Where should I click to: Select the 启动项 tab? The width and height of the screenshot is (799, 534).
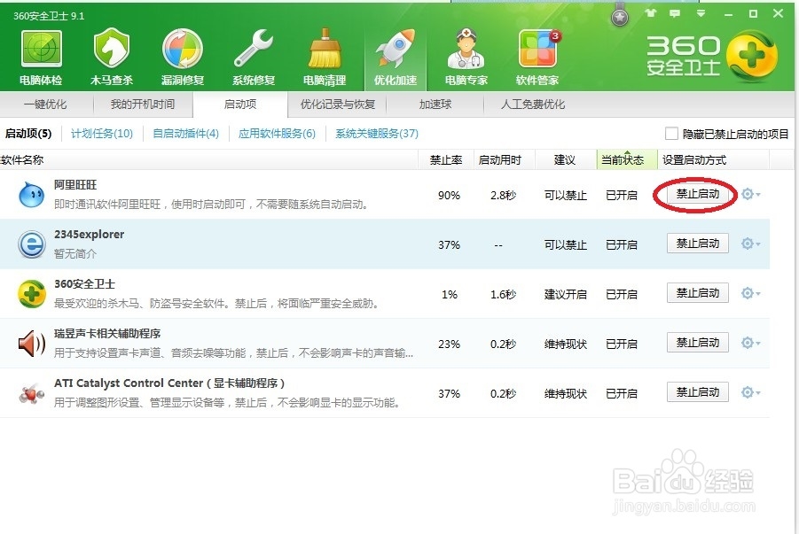tap(240, 104)
